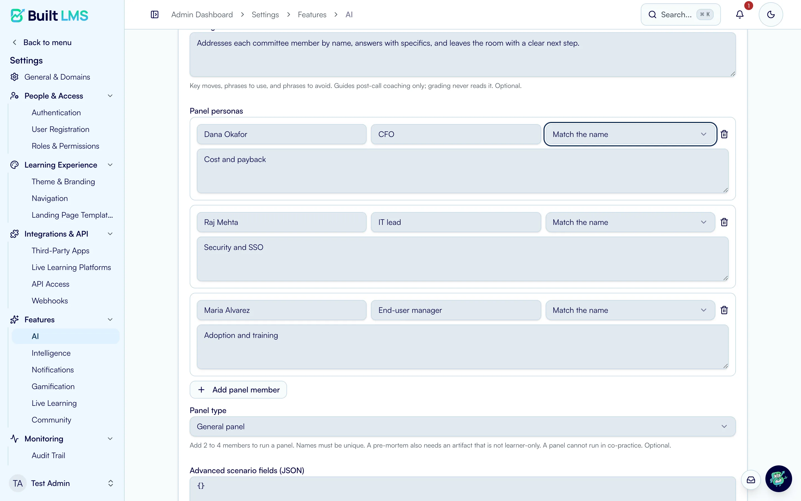Viewport: 801px width, 501px height.
Task: Collapse the Learning Experience section
Action: [110, 165]
